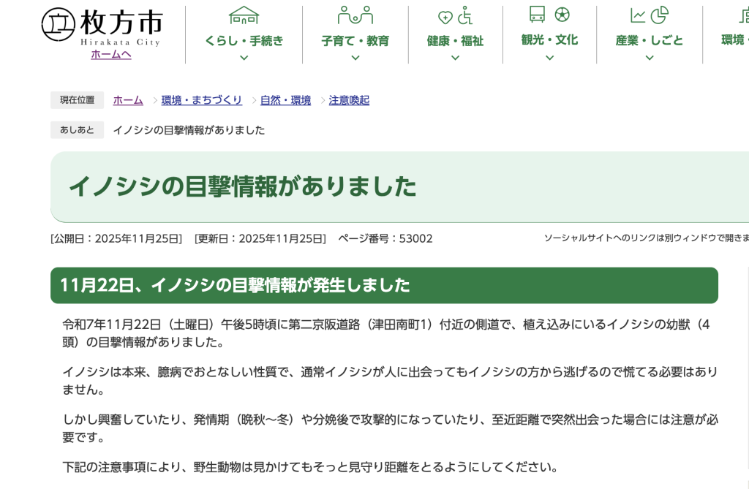Click the Hirakata City logo emblem
The image size is (749, 489).
coord(57,24)
